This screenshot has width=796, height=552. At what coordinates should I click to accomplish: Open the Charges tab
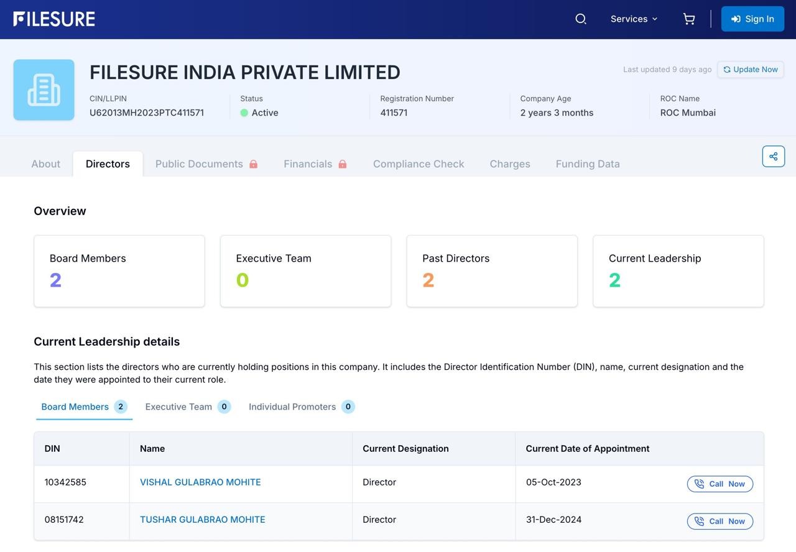pos(510,164)
